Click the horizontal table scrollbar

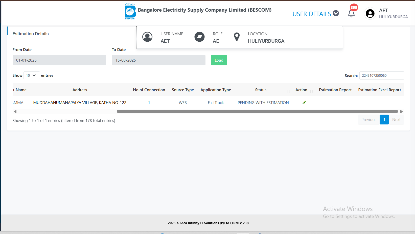pyautogui.click(x=257, y=112)
